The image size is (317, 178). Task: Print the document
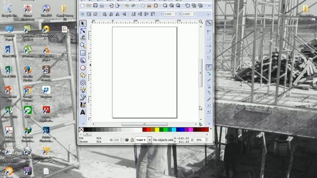coord(102,5)
